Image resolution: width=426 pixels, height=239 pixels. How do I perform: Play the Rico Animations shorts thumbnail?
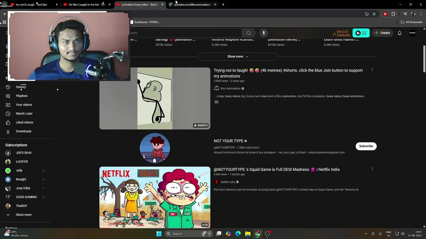(155, 99)
